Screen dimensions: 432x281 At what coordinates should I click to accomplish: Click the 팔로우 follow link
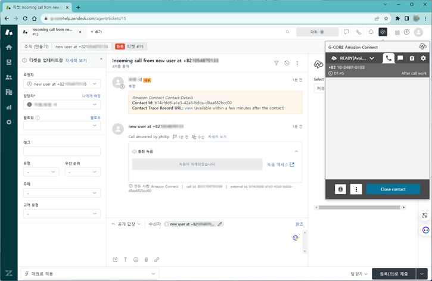click(x=95, y=117)
